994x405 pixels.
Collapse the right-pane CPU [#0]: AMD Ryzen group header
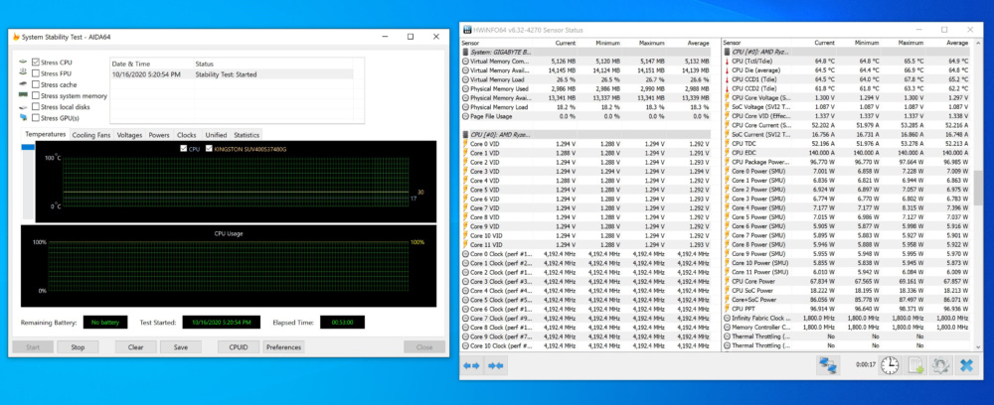point(848,52)
